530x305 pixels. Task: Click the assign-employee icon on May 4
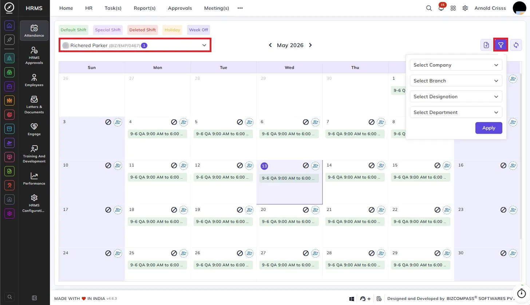coord(183,122)
